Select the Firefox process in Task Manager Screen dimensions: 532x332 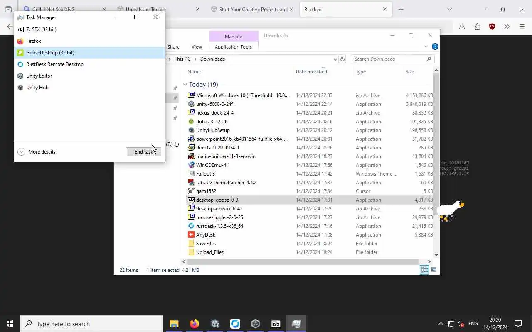coord(89,41)
